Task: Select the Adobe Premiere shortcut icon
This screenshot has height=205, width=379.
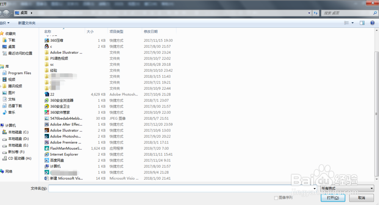Action: [47, 142]
